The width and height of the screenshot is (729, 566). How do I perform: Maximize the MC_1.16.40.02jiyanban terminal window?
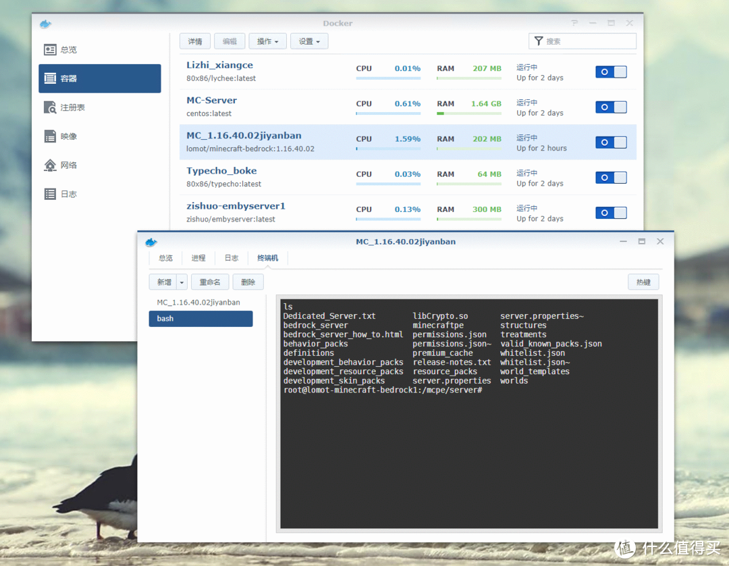[642, 241]
